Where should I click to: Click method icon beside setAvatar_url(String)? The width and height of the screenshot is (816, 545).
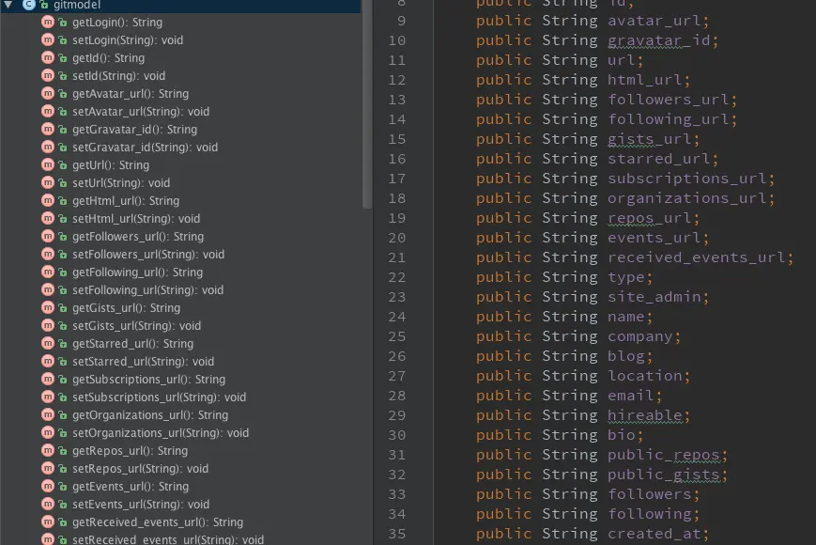48,112
